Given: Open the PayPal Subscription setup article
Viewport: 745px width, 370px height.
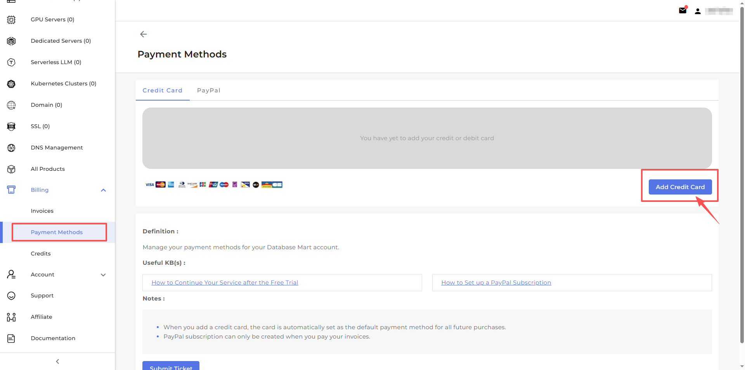Looking at the screenshot, I should pos(496,283).
